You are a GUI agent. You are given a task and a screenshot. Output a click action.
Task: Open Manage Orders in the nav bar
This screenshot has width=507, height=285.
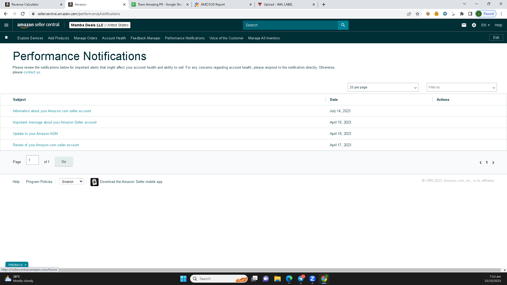click(x=86, y=38)
